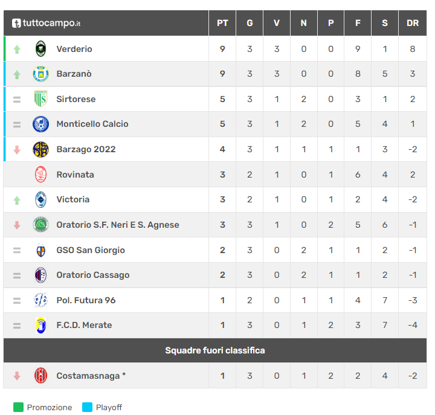Sort standings by DR column header

[x=413, y=24]
